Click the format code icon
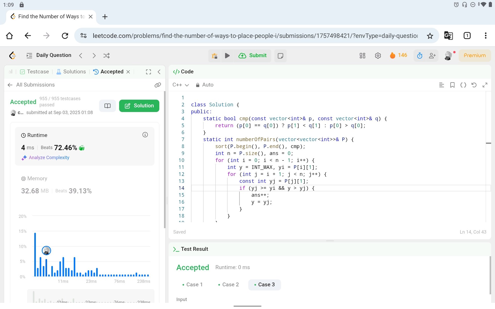The width and height of the screenshot is (495, 309). [441, 85]
